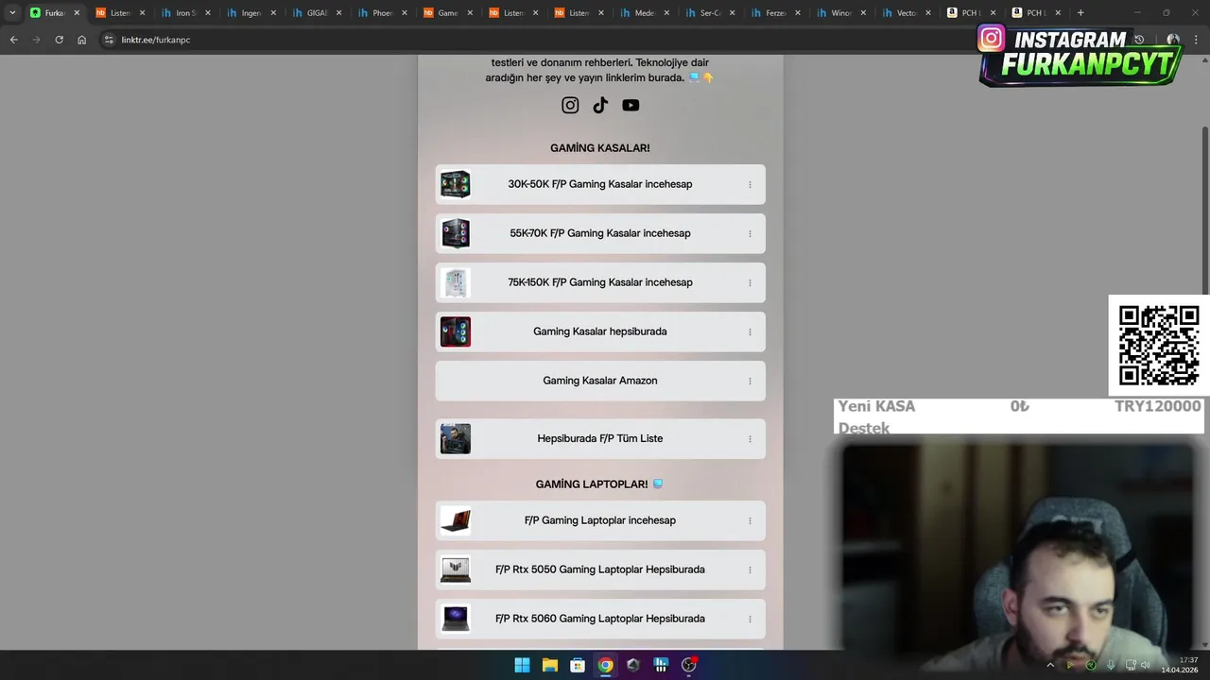Click the browser back arrow
Image resolution: width=1210 pixels, height=680 pixels.
[13, 40]
